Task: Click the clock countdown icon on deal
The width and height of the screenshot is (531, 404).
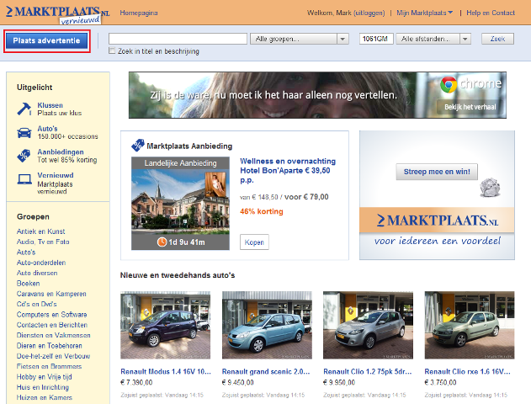Action: click(x=162, y=242)
